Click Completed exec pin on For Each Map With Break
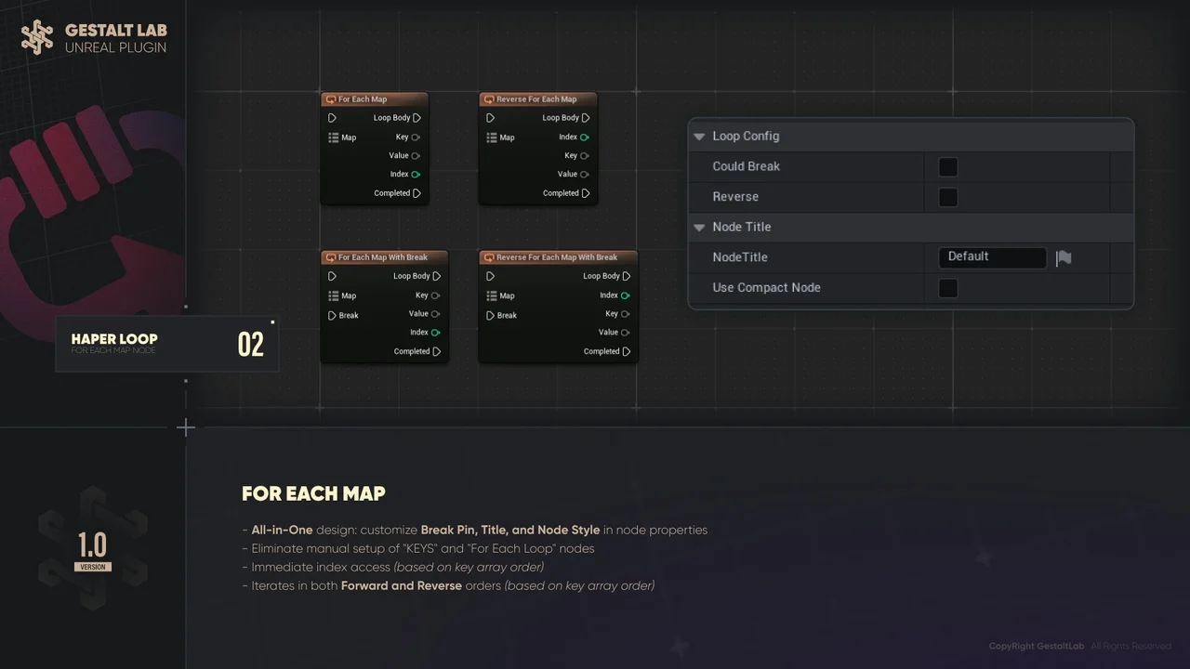 436,351
